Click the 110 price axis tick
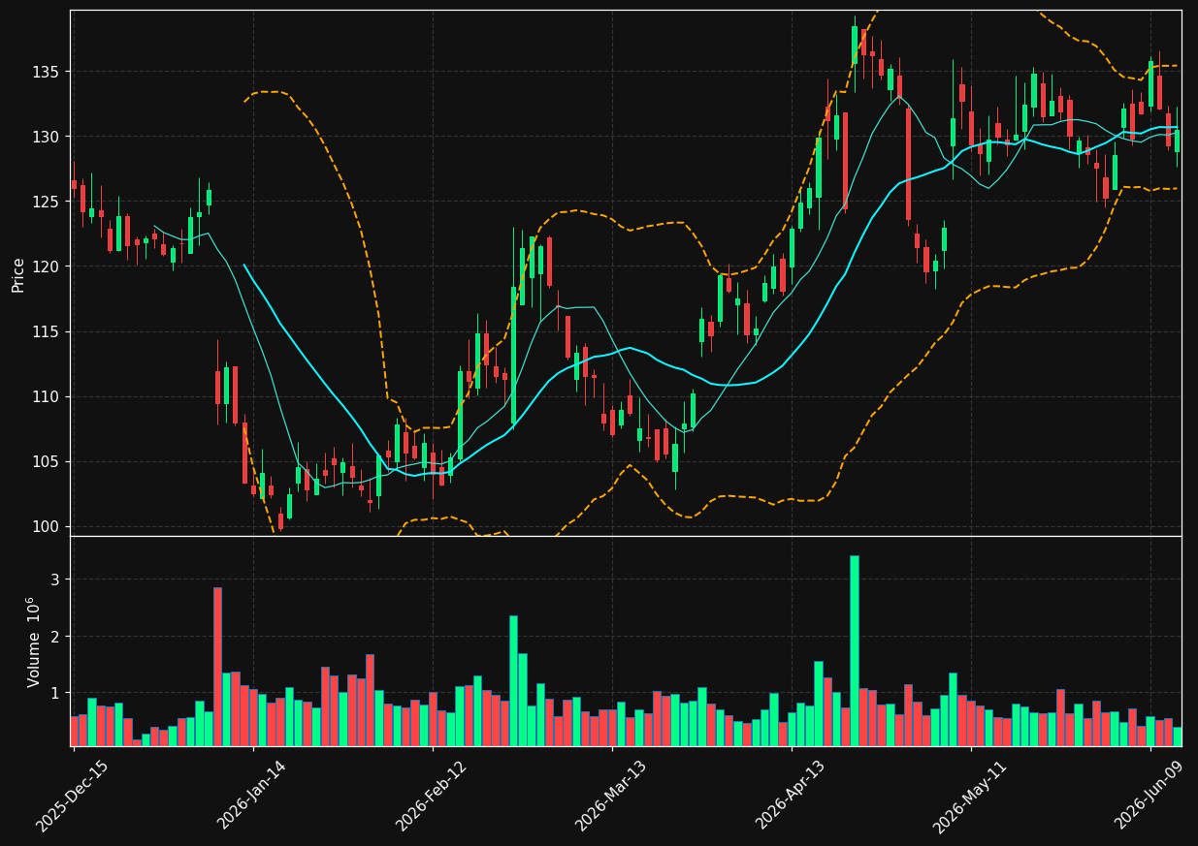 pyautogui.click(x=45, y=396)
